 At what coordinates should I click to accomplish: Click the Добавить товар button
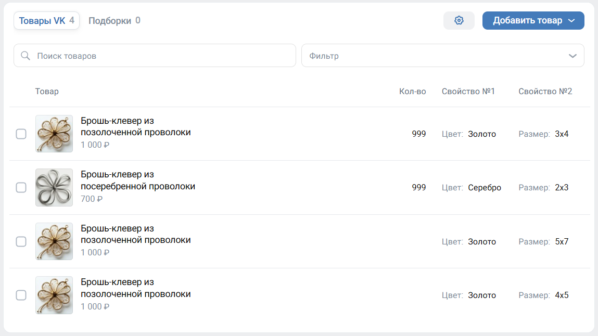[527, 21]
